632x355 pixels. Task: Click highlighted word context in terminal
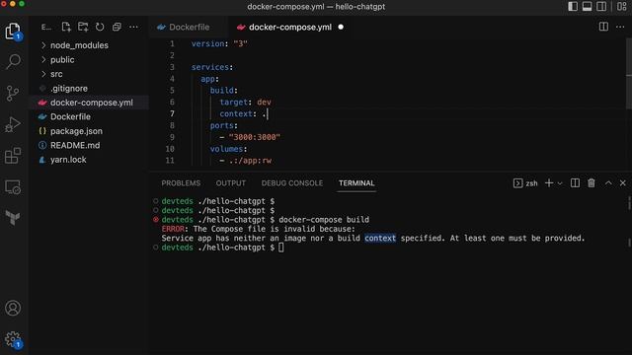pyautogui.click(x=380, y=239)
